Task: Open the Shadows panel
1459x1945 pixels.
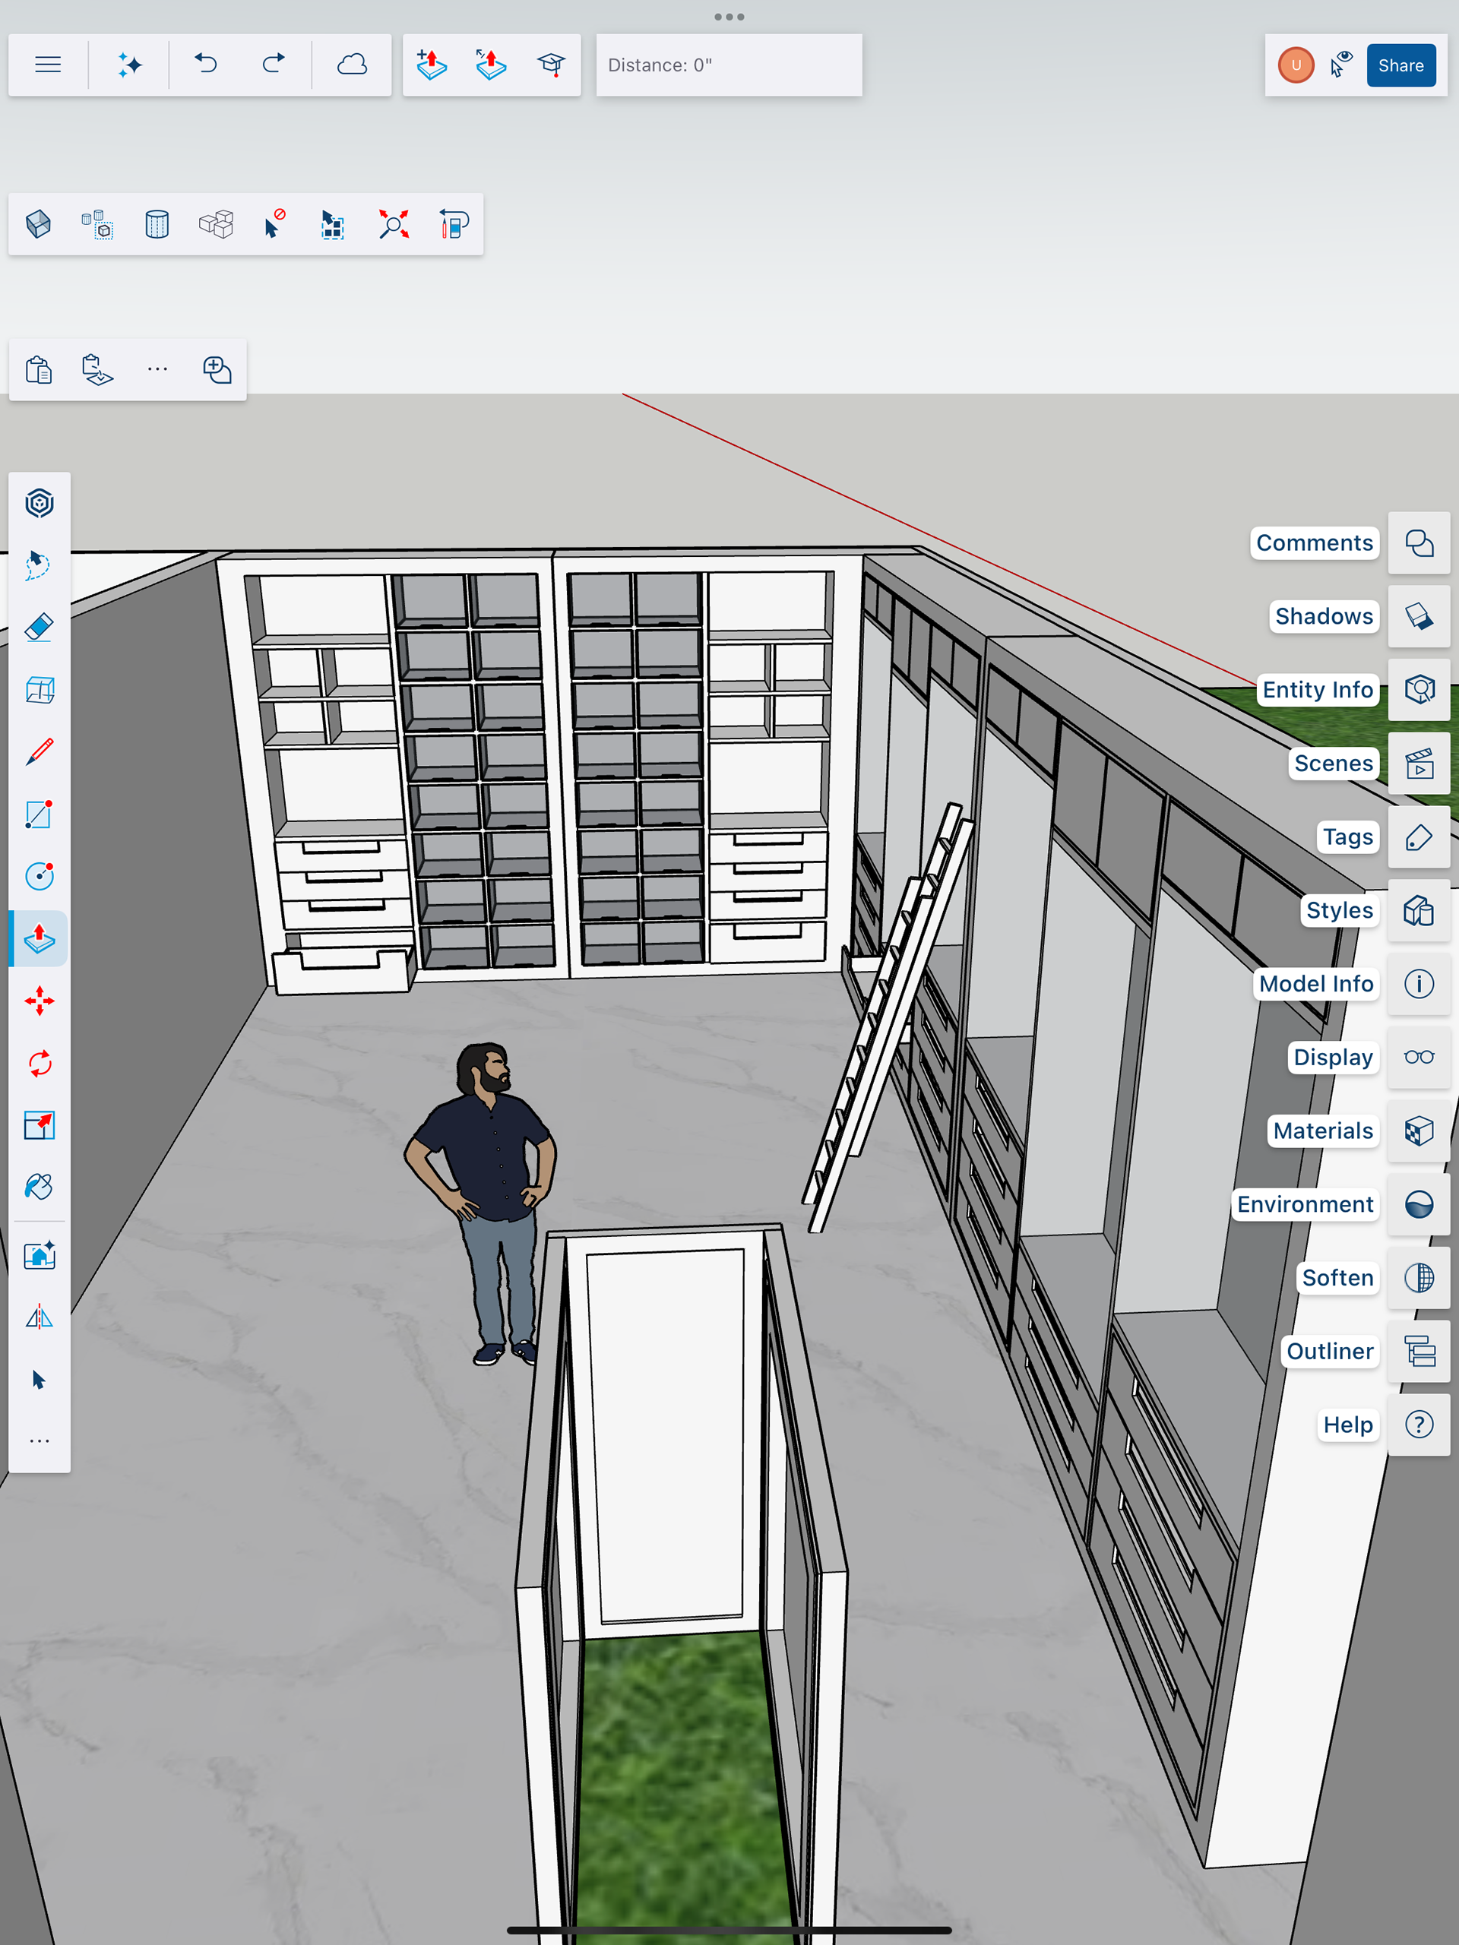Action: pos(1418,616)
